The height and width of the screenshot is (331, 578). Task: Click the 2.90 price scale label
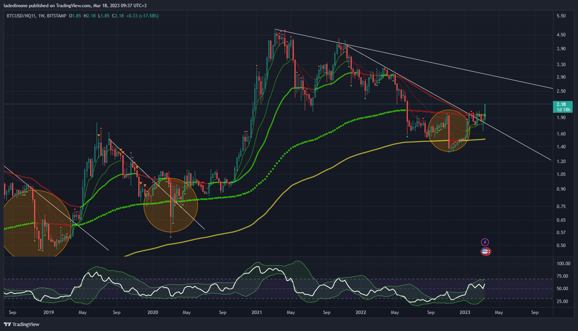coord(561,77)
